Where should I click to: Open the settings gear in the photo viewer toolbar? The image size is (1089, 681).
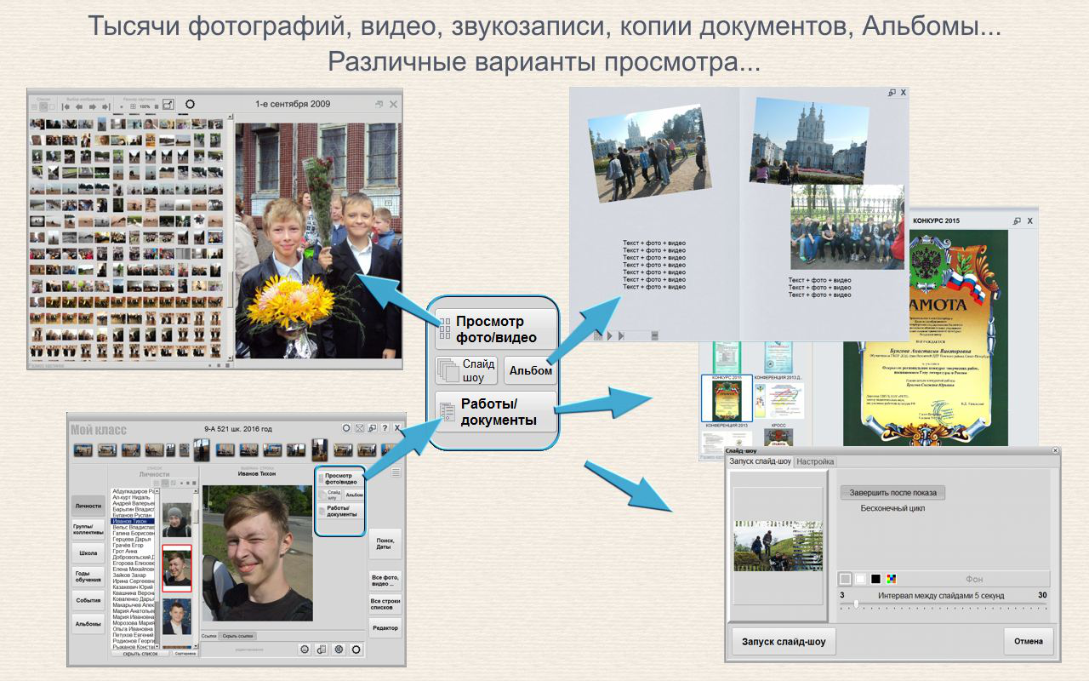[191, 104]
